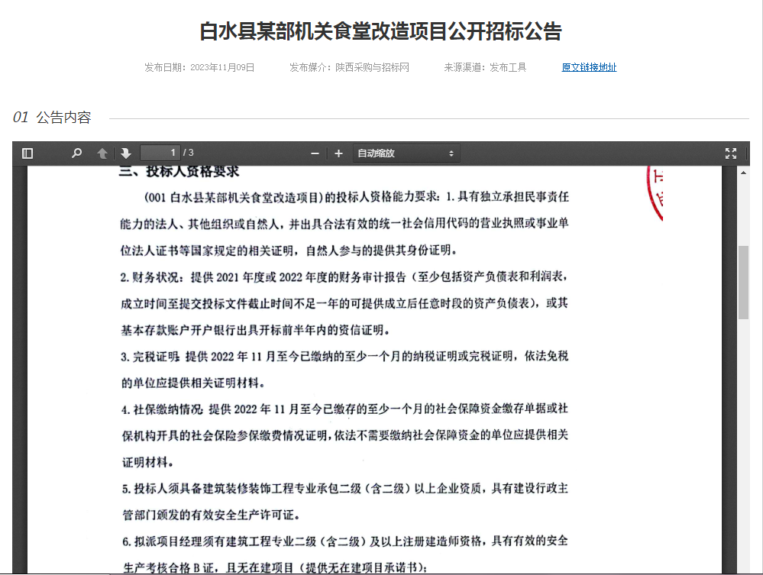Click the line starting 6. 拟派项目经理
Viewport: 763px width, 575px height.
345,541
